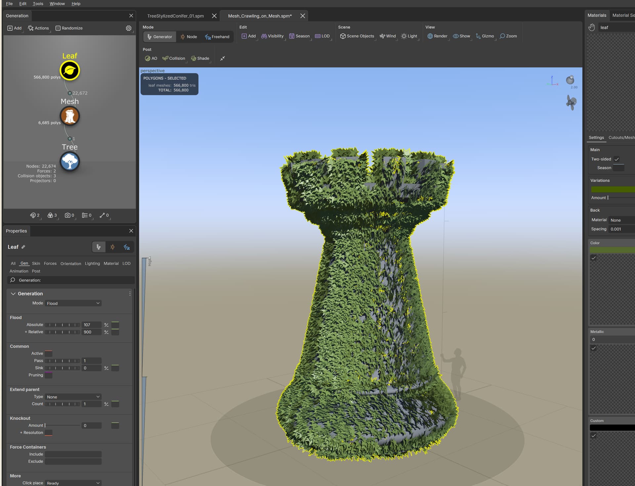Click Add in the Edit toolbar
Image resolution: width=635 pixels, height=486 pixels.
(249, 36)
